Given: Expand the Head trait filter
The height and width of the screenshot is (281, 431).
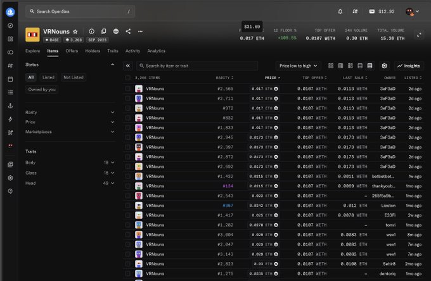Looking at the screenshot, I should 70,183.
